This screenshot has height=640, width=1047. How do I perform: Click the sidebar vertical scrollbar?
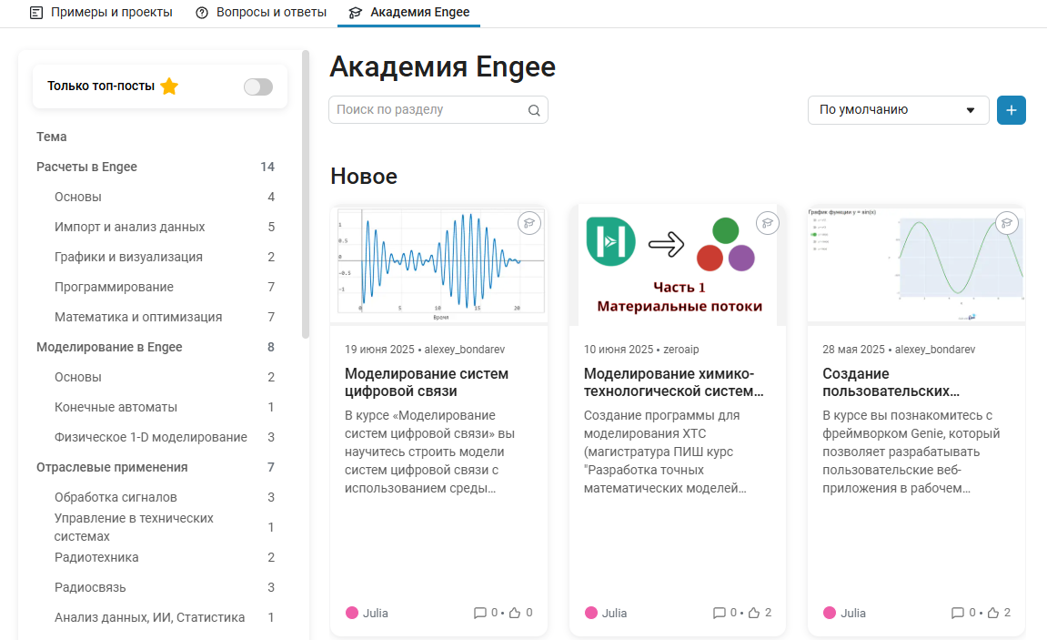click(305, 194)
